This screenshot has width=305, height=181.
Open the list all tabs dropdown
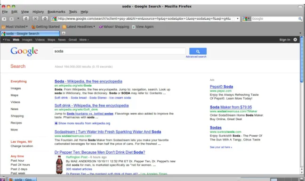(x=300, y=33)
